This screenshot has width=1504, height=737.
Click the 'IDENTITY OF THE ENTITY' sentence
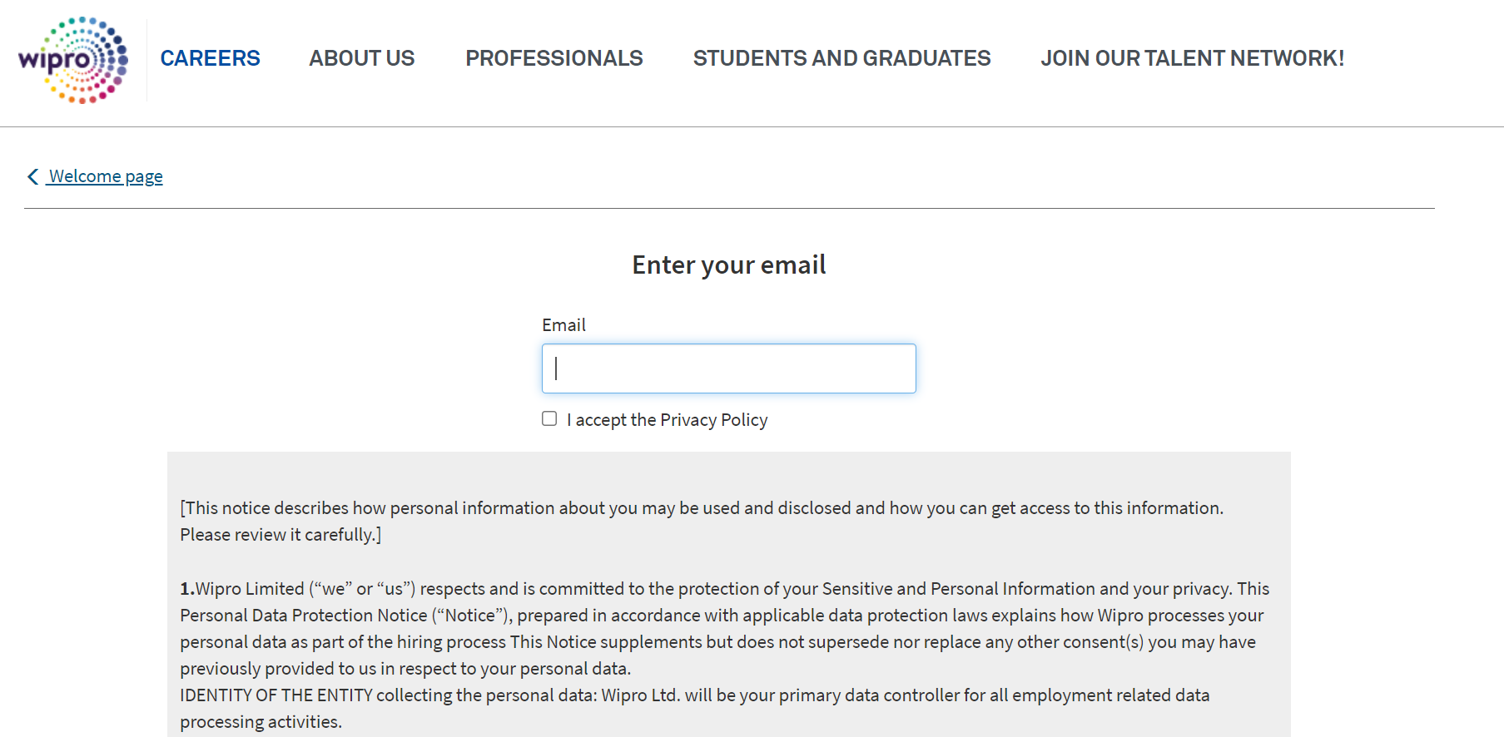click(x=695, y=708)
